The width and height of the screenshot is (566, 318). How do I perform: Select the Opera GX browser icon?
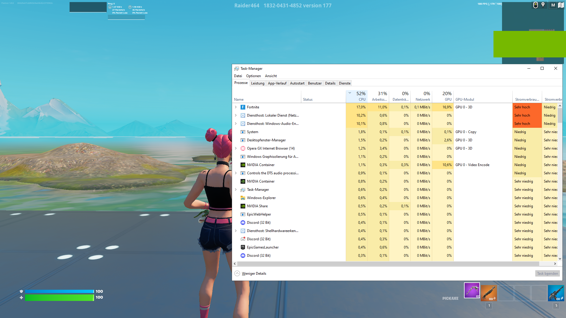[243, 148]
